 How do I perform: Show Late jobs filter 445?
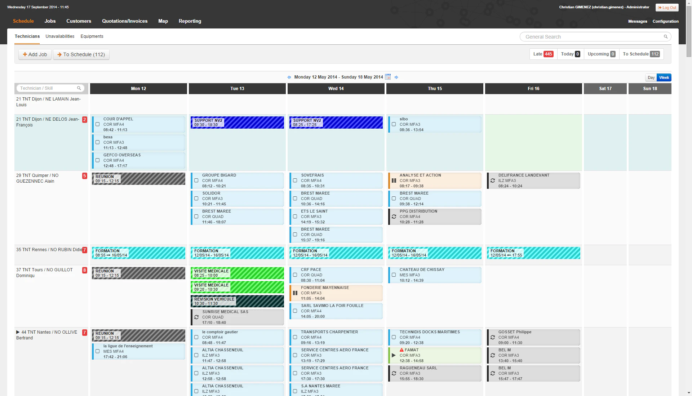(x=543, y=54)
